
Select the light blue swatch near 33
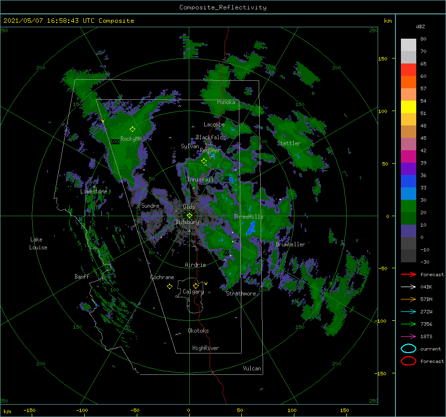tap(408, 194)
